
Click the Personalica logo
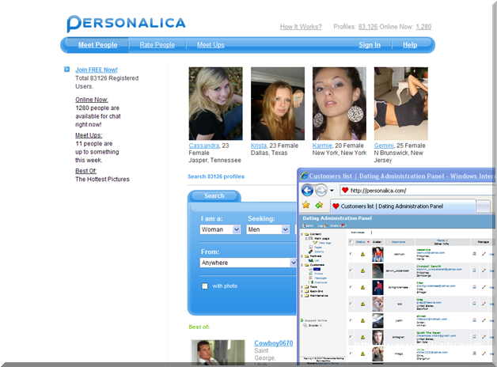pyautogui.click(x=126, y=23)
